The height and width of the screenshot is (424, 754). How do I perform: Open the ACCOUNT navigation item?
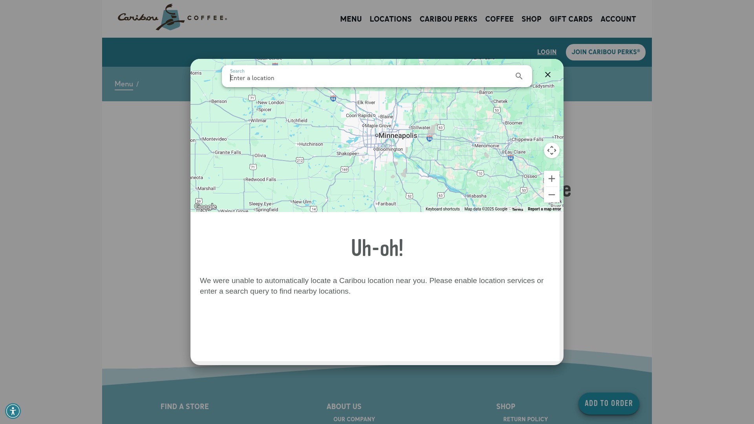(618, 19)
